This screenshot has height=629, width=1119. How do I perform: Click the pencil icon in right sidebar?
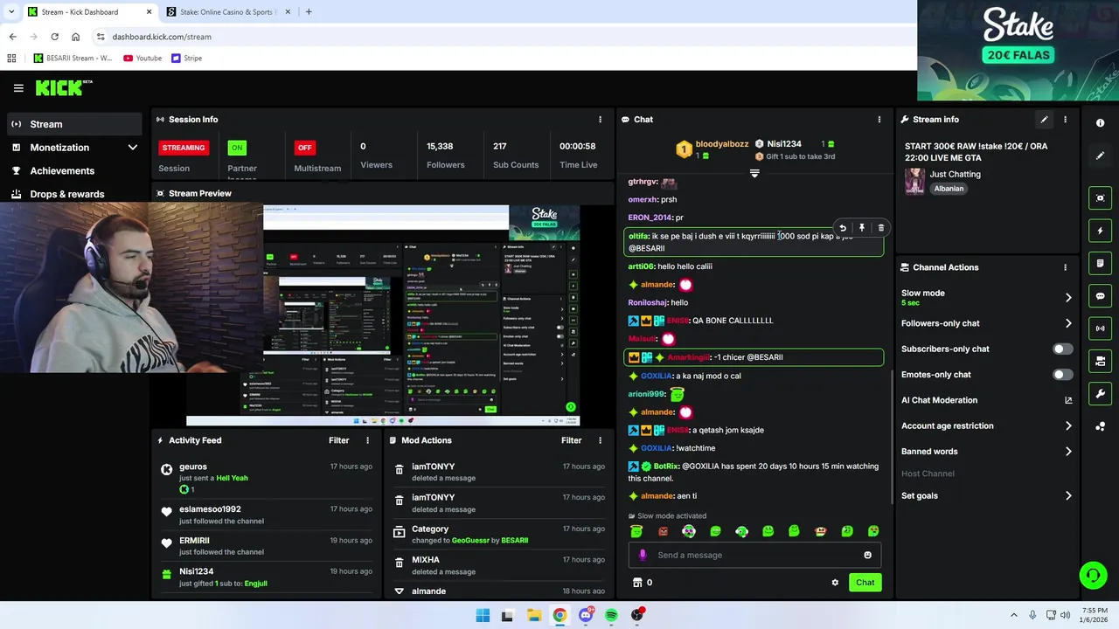click(1101, 156)
